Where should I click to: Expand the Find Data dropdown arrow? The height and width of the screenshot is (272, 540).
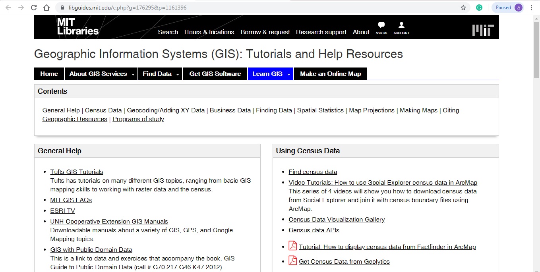[178, 74]
